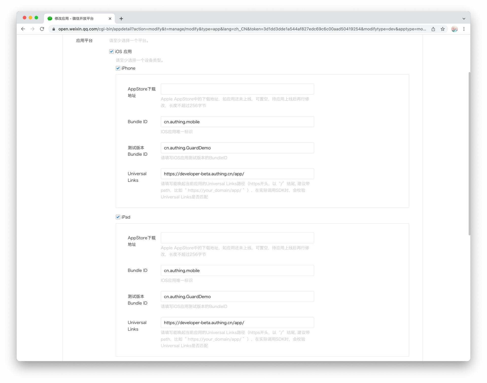
Task: Click the site lock icon in the address bar
Action: click(x=54, y=29)
